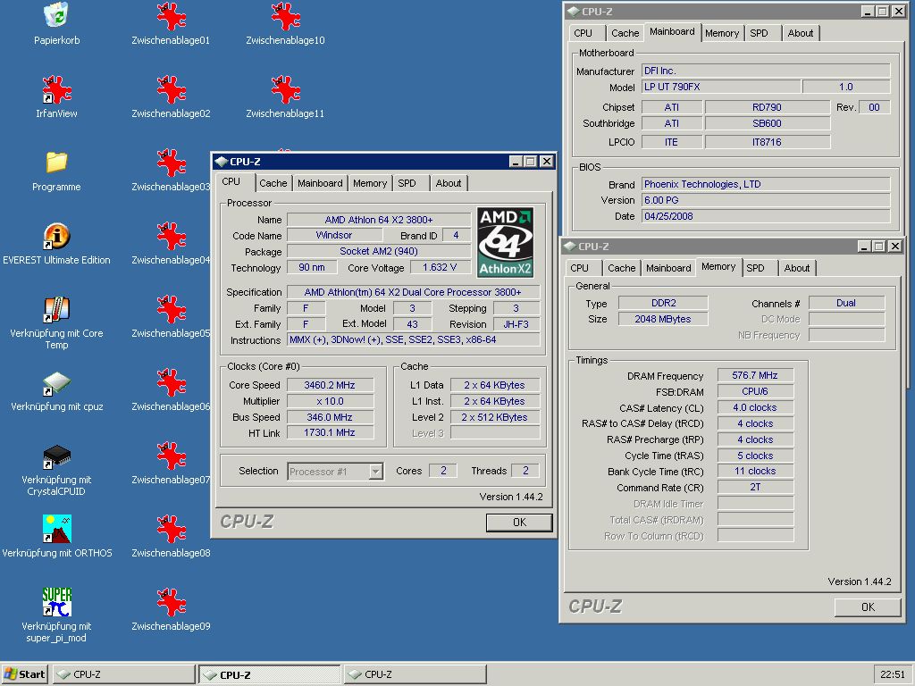
Task: Click the CAS# Latency 4.0 clocks value
Action: (x=755, y=407)
